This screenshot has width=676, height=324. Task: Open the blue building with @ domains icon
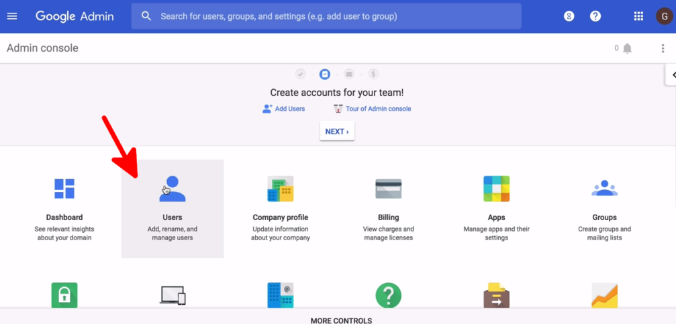point(281,295)
